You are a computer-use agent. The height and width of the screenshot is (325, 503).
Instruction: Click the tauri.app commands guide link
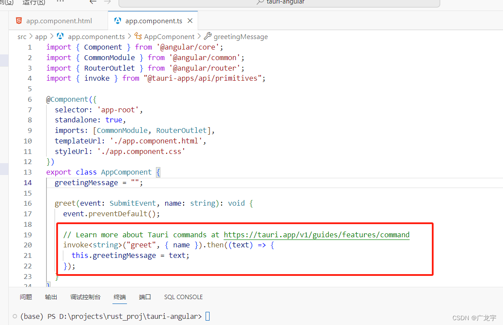point(316,235)
